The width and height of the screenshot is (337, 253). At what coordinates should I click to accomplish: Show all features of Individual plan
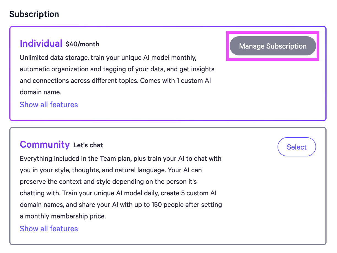[49, 105]
